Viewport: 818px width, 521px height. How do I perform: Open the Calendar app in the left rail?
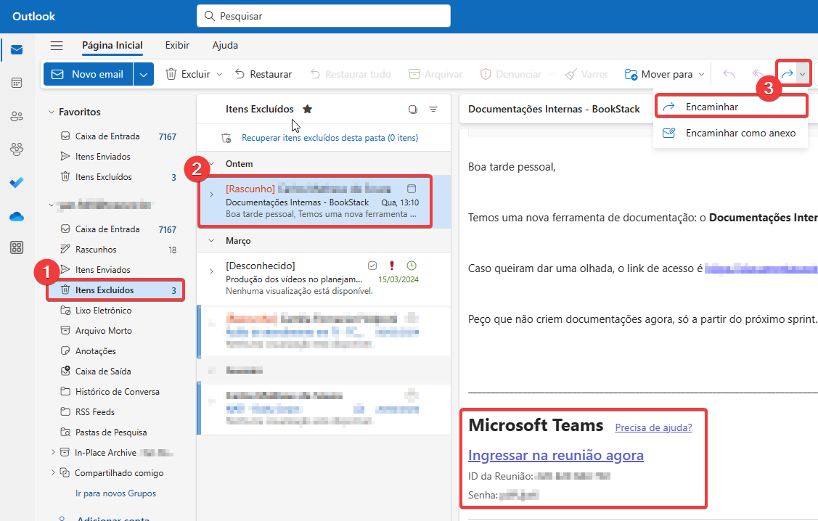pos(17,83)
